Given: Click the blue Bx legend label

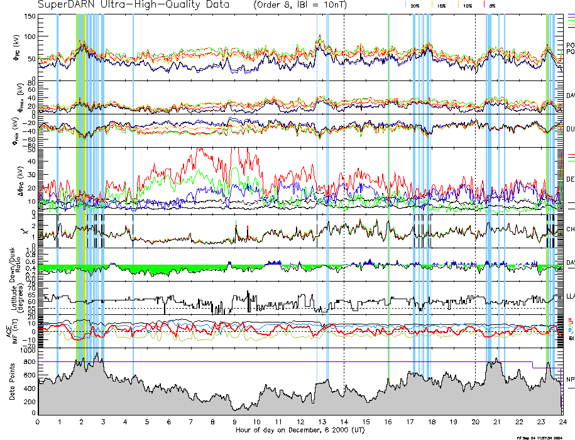Looking at the screenshot, I should 571,331.
